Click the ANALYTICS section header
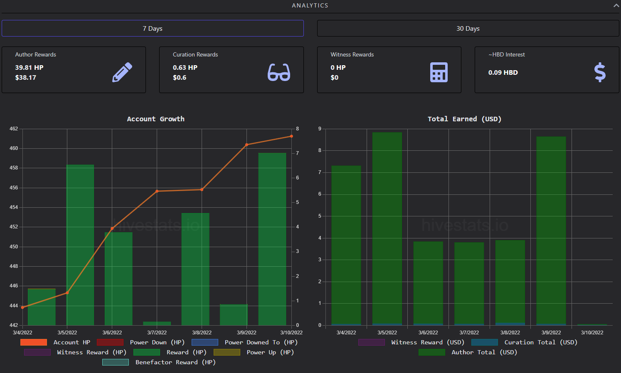 point(310,5)
